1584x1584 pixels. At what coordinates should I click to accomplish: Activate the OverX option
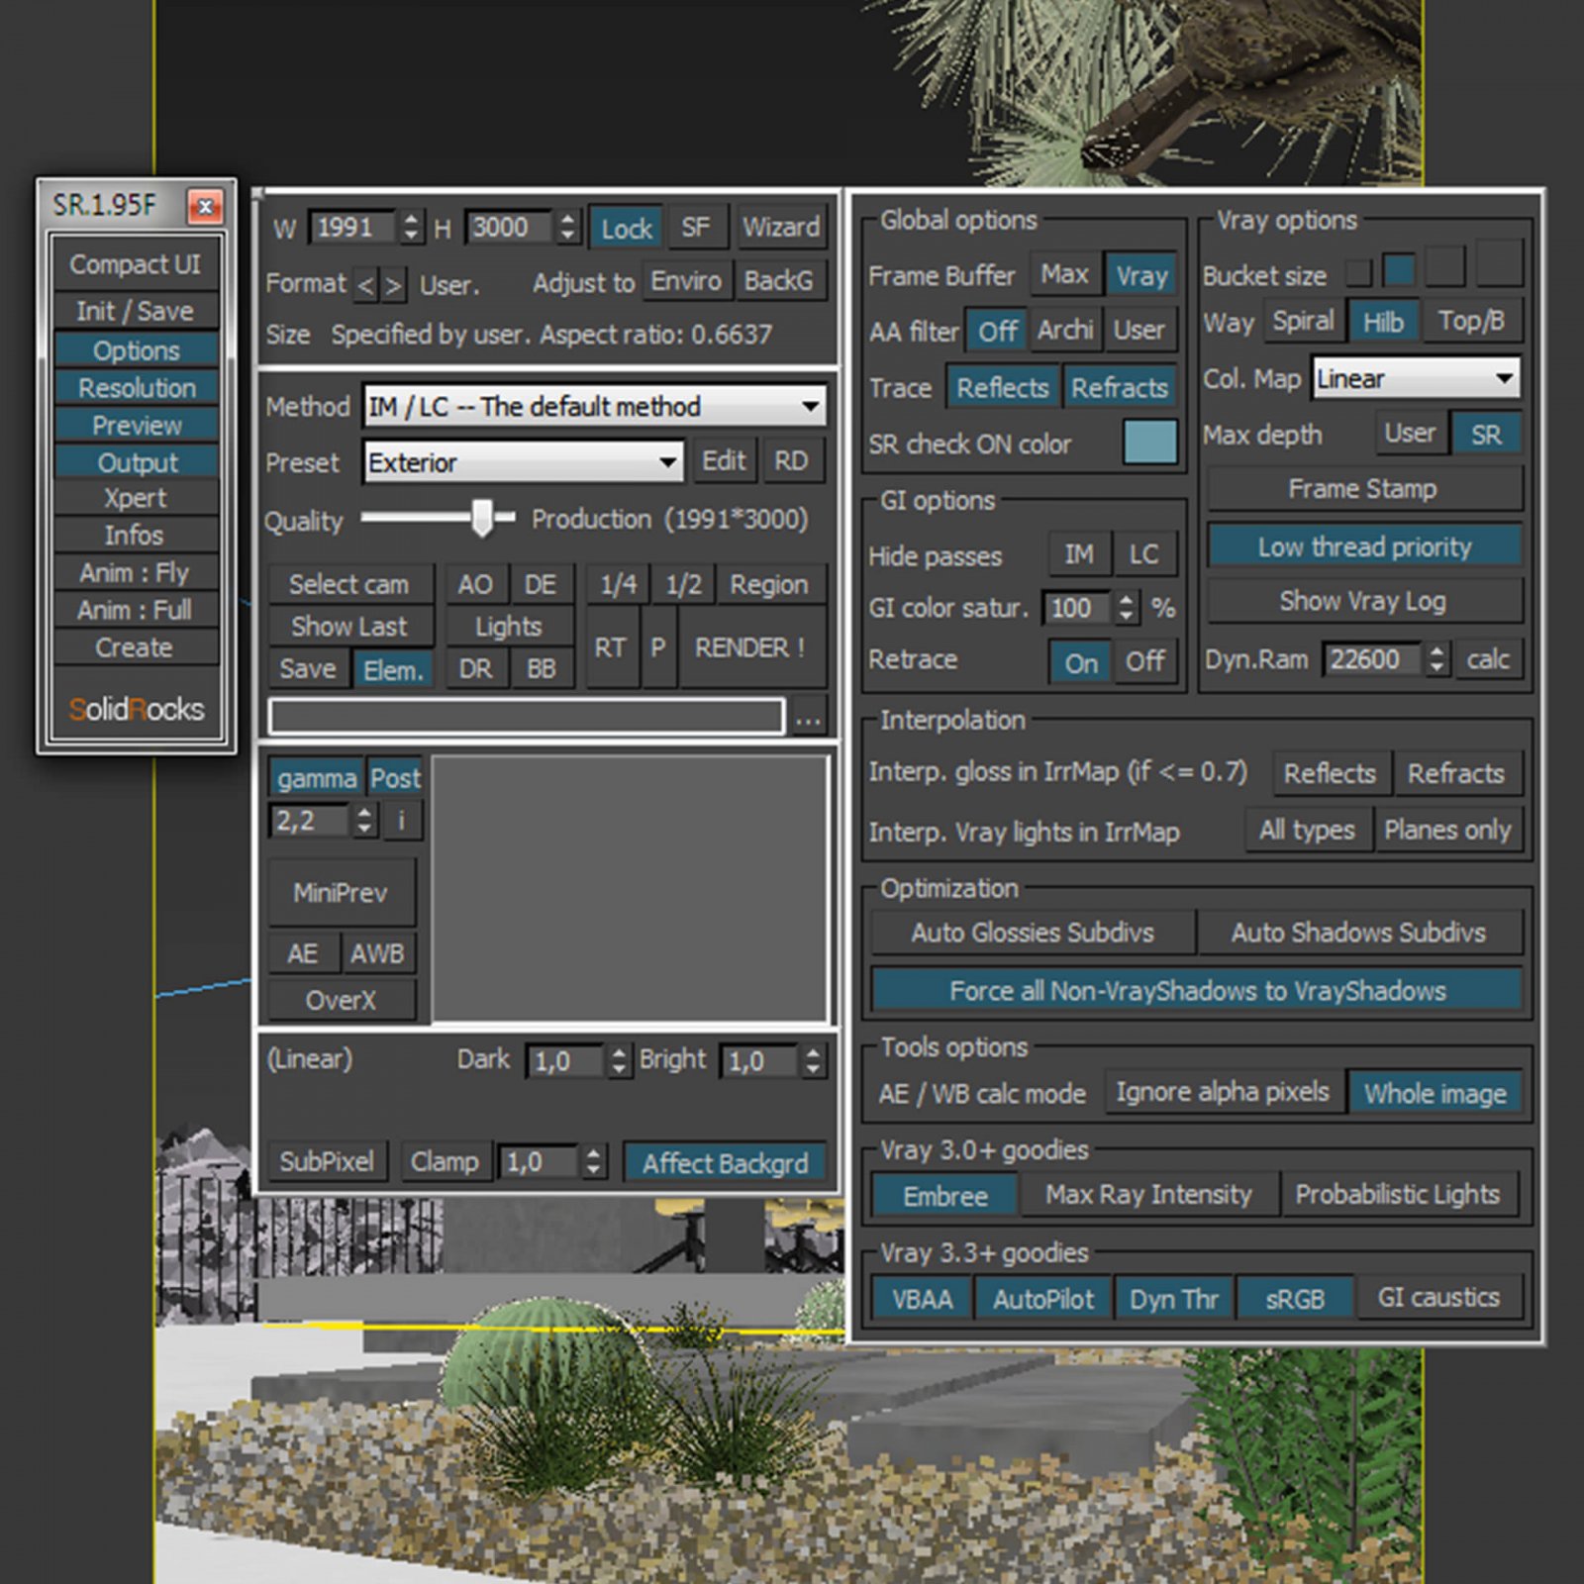coord(341,1000)
